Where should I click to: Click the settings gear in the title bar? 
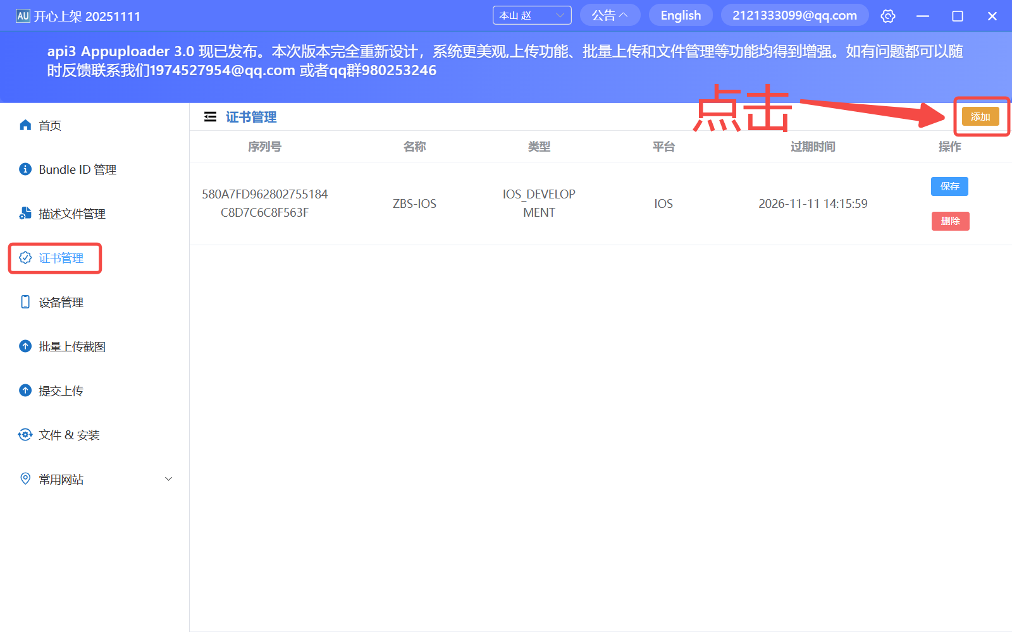point(888,16)
